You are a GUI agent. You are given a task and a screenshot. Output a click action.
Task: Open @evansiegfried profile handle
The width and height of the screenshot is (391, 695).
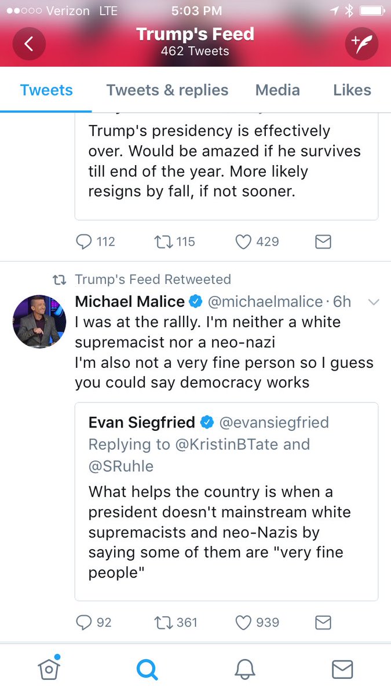(x=273, y=423)
